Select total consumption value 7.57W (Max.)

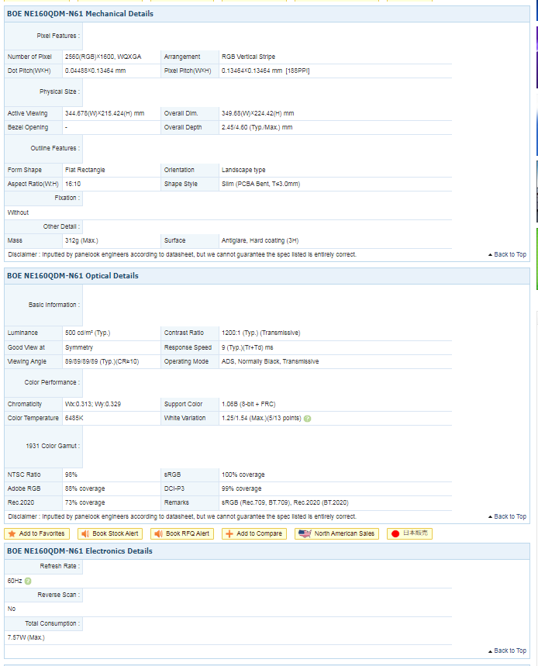pos(26,638)
